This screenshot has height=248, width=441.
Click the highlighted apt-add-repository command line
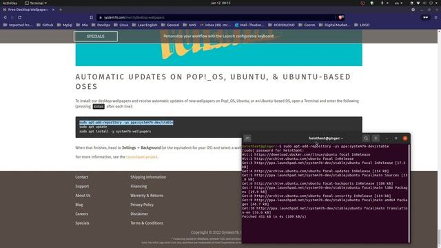pos(126,123)
